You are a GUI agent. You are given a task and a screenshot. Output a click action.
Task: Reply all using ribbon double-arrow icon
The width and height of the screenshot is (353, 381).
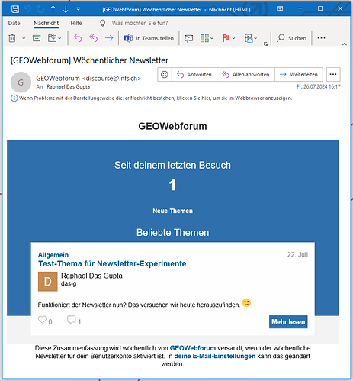point(94,38)
